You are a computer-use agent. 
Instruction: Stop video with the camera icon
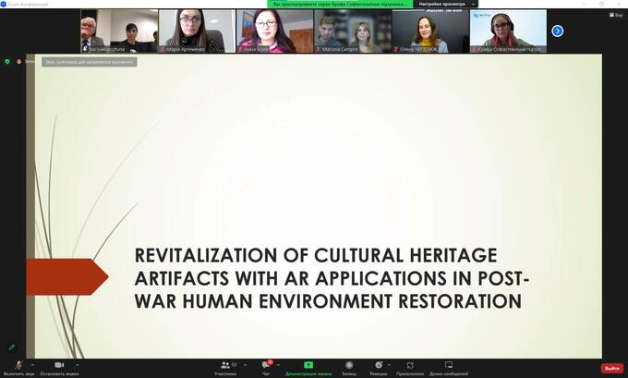point(58,365)
